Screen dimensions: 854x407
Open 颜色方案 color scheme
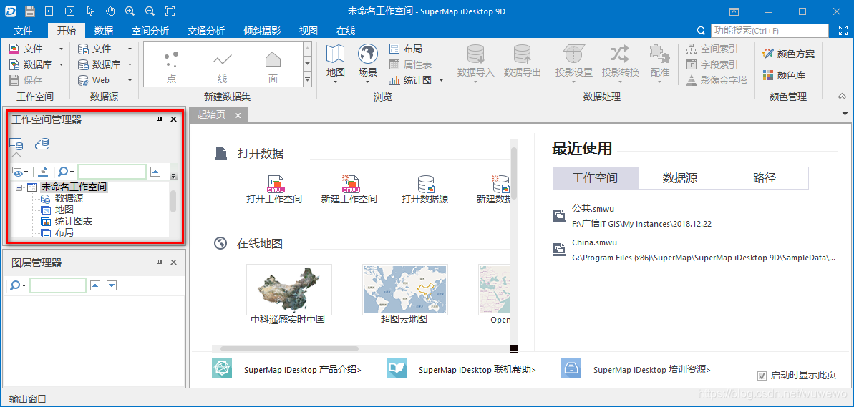tap(789, 54)
